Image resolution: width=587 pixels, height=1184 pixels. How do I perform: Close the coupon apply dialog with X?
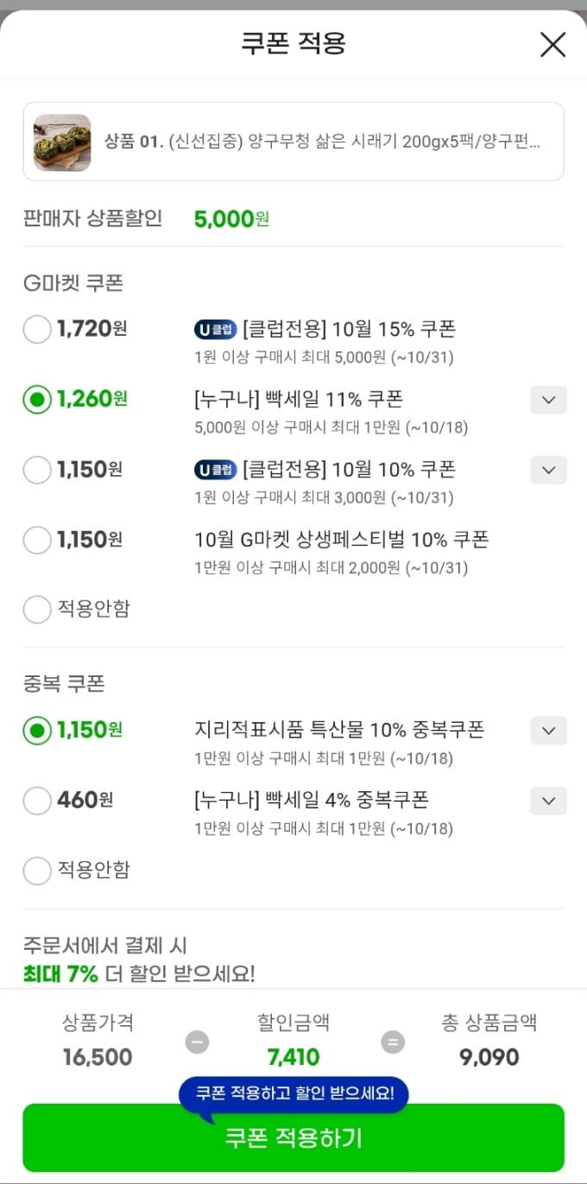(552, 44)
